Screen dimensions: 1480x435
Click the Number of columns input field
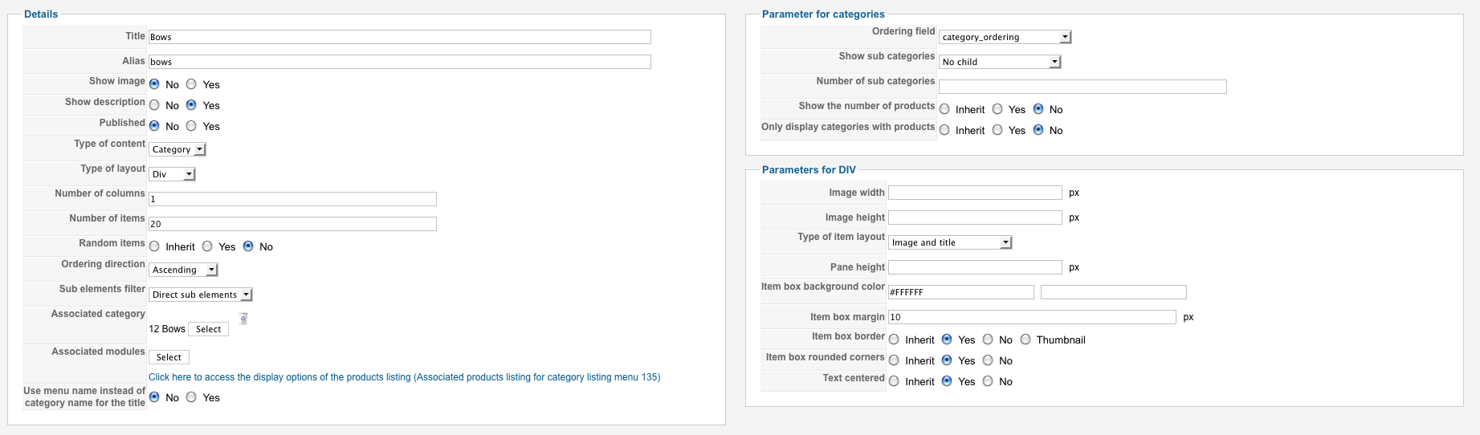292,199
